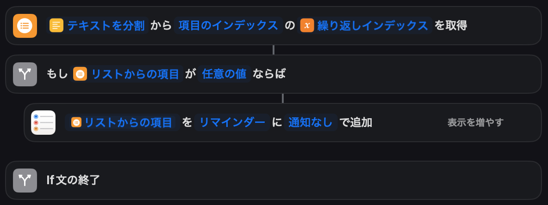Image resolution: width=548 pixels, height=205 pixels.
Task: Open the 項目のインデックス dropdown
Action: point(228,25)
